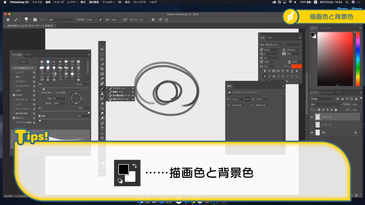Switch to the 段落 tab

(269, 38)
